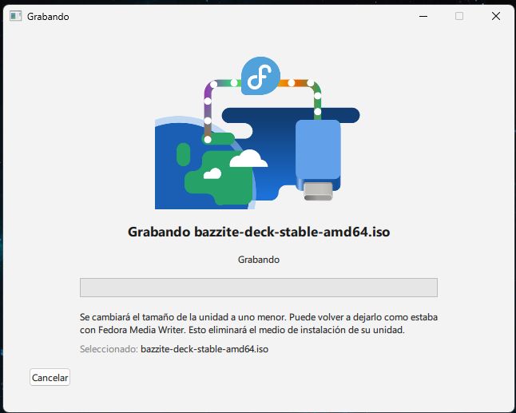Click the warning text about drive size change
This screenshot has height=413, width=516.
[x=259, y=324]
